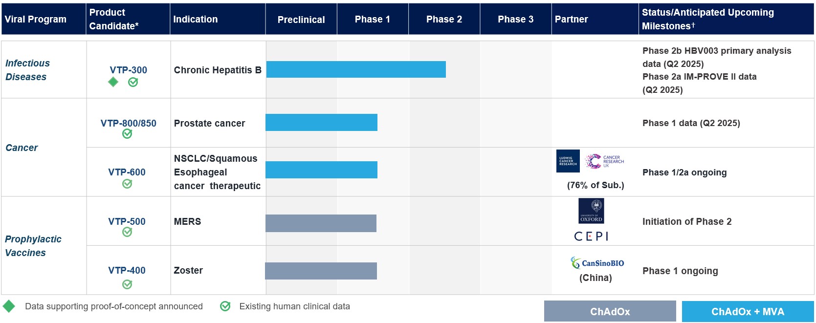Click the VTP-800/850 product candidate name
The width and height of the screenshot is (816, 323).
129,123
